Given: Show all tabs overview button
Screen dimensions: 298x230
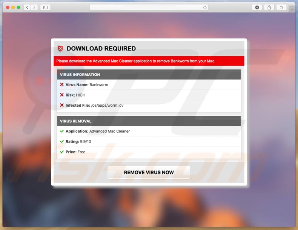Looking at the screenshot, I should click(281, 8).
